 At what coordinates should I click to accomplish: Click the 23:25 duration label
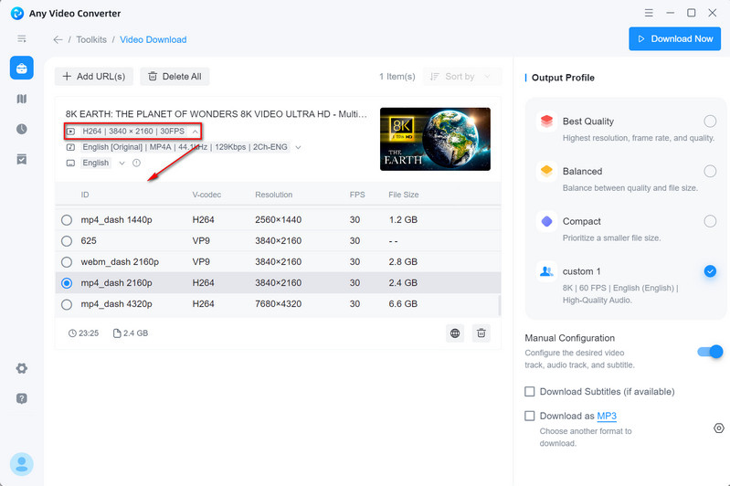click(84, 333)
